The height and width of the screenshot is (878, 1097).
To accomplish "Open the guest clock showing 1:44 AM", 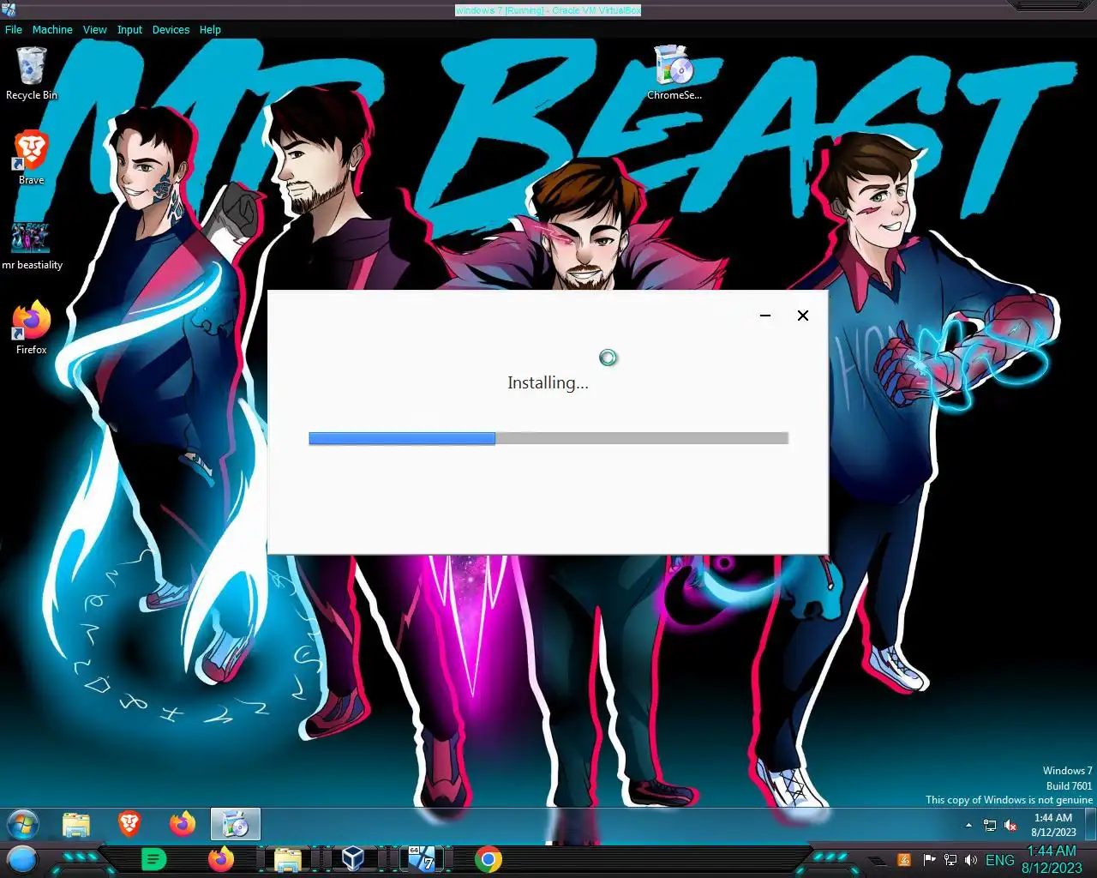I will 1053,825.
